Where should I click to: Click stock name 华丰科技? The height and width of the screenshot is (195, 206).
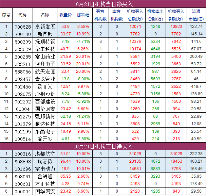pyautogui.click(x=45, y=49)
